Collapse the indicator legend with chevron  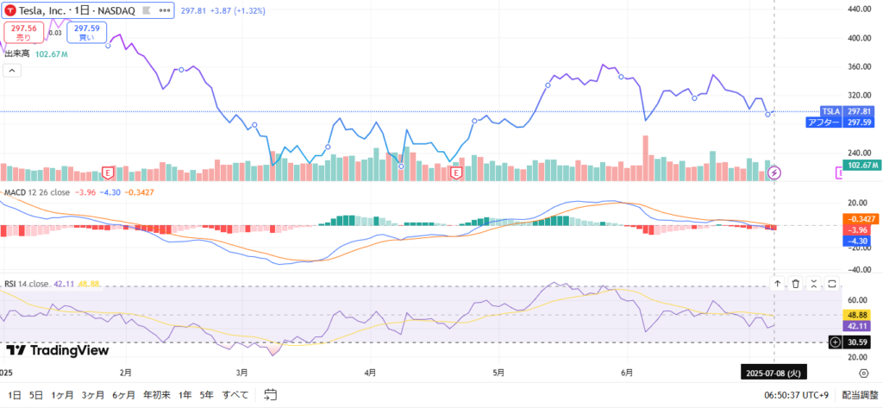click(12, 71)
